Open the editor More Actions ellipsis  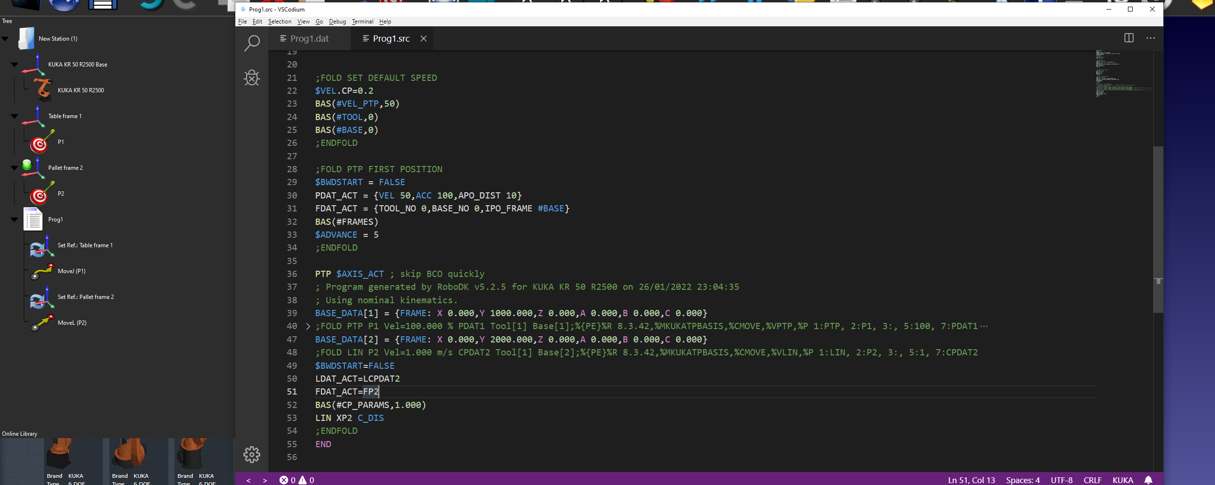[1150, 38]
